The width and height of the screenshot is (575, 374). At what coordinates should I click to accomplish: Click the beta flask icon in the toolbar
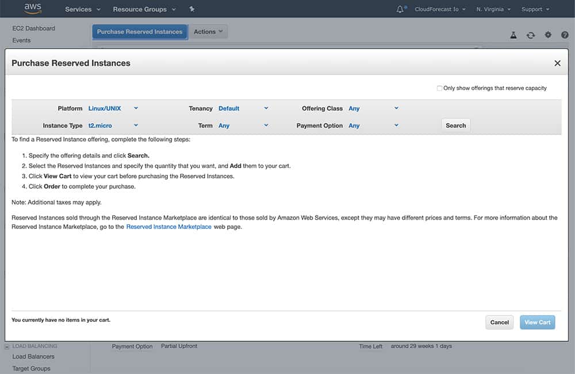pyautogui.click(x=513, y=35)
